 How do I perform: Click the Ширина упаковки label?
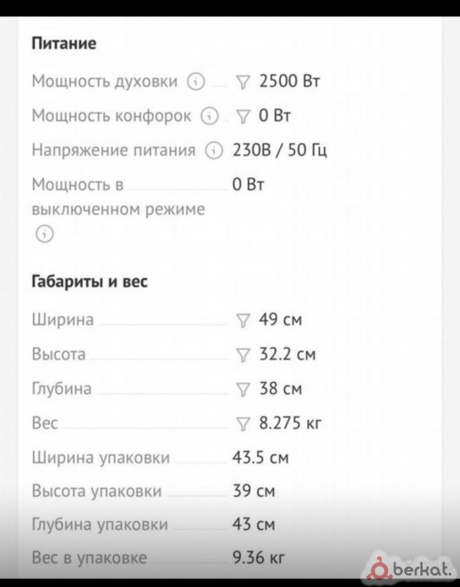coord(101,458)
